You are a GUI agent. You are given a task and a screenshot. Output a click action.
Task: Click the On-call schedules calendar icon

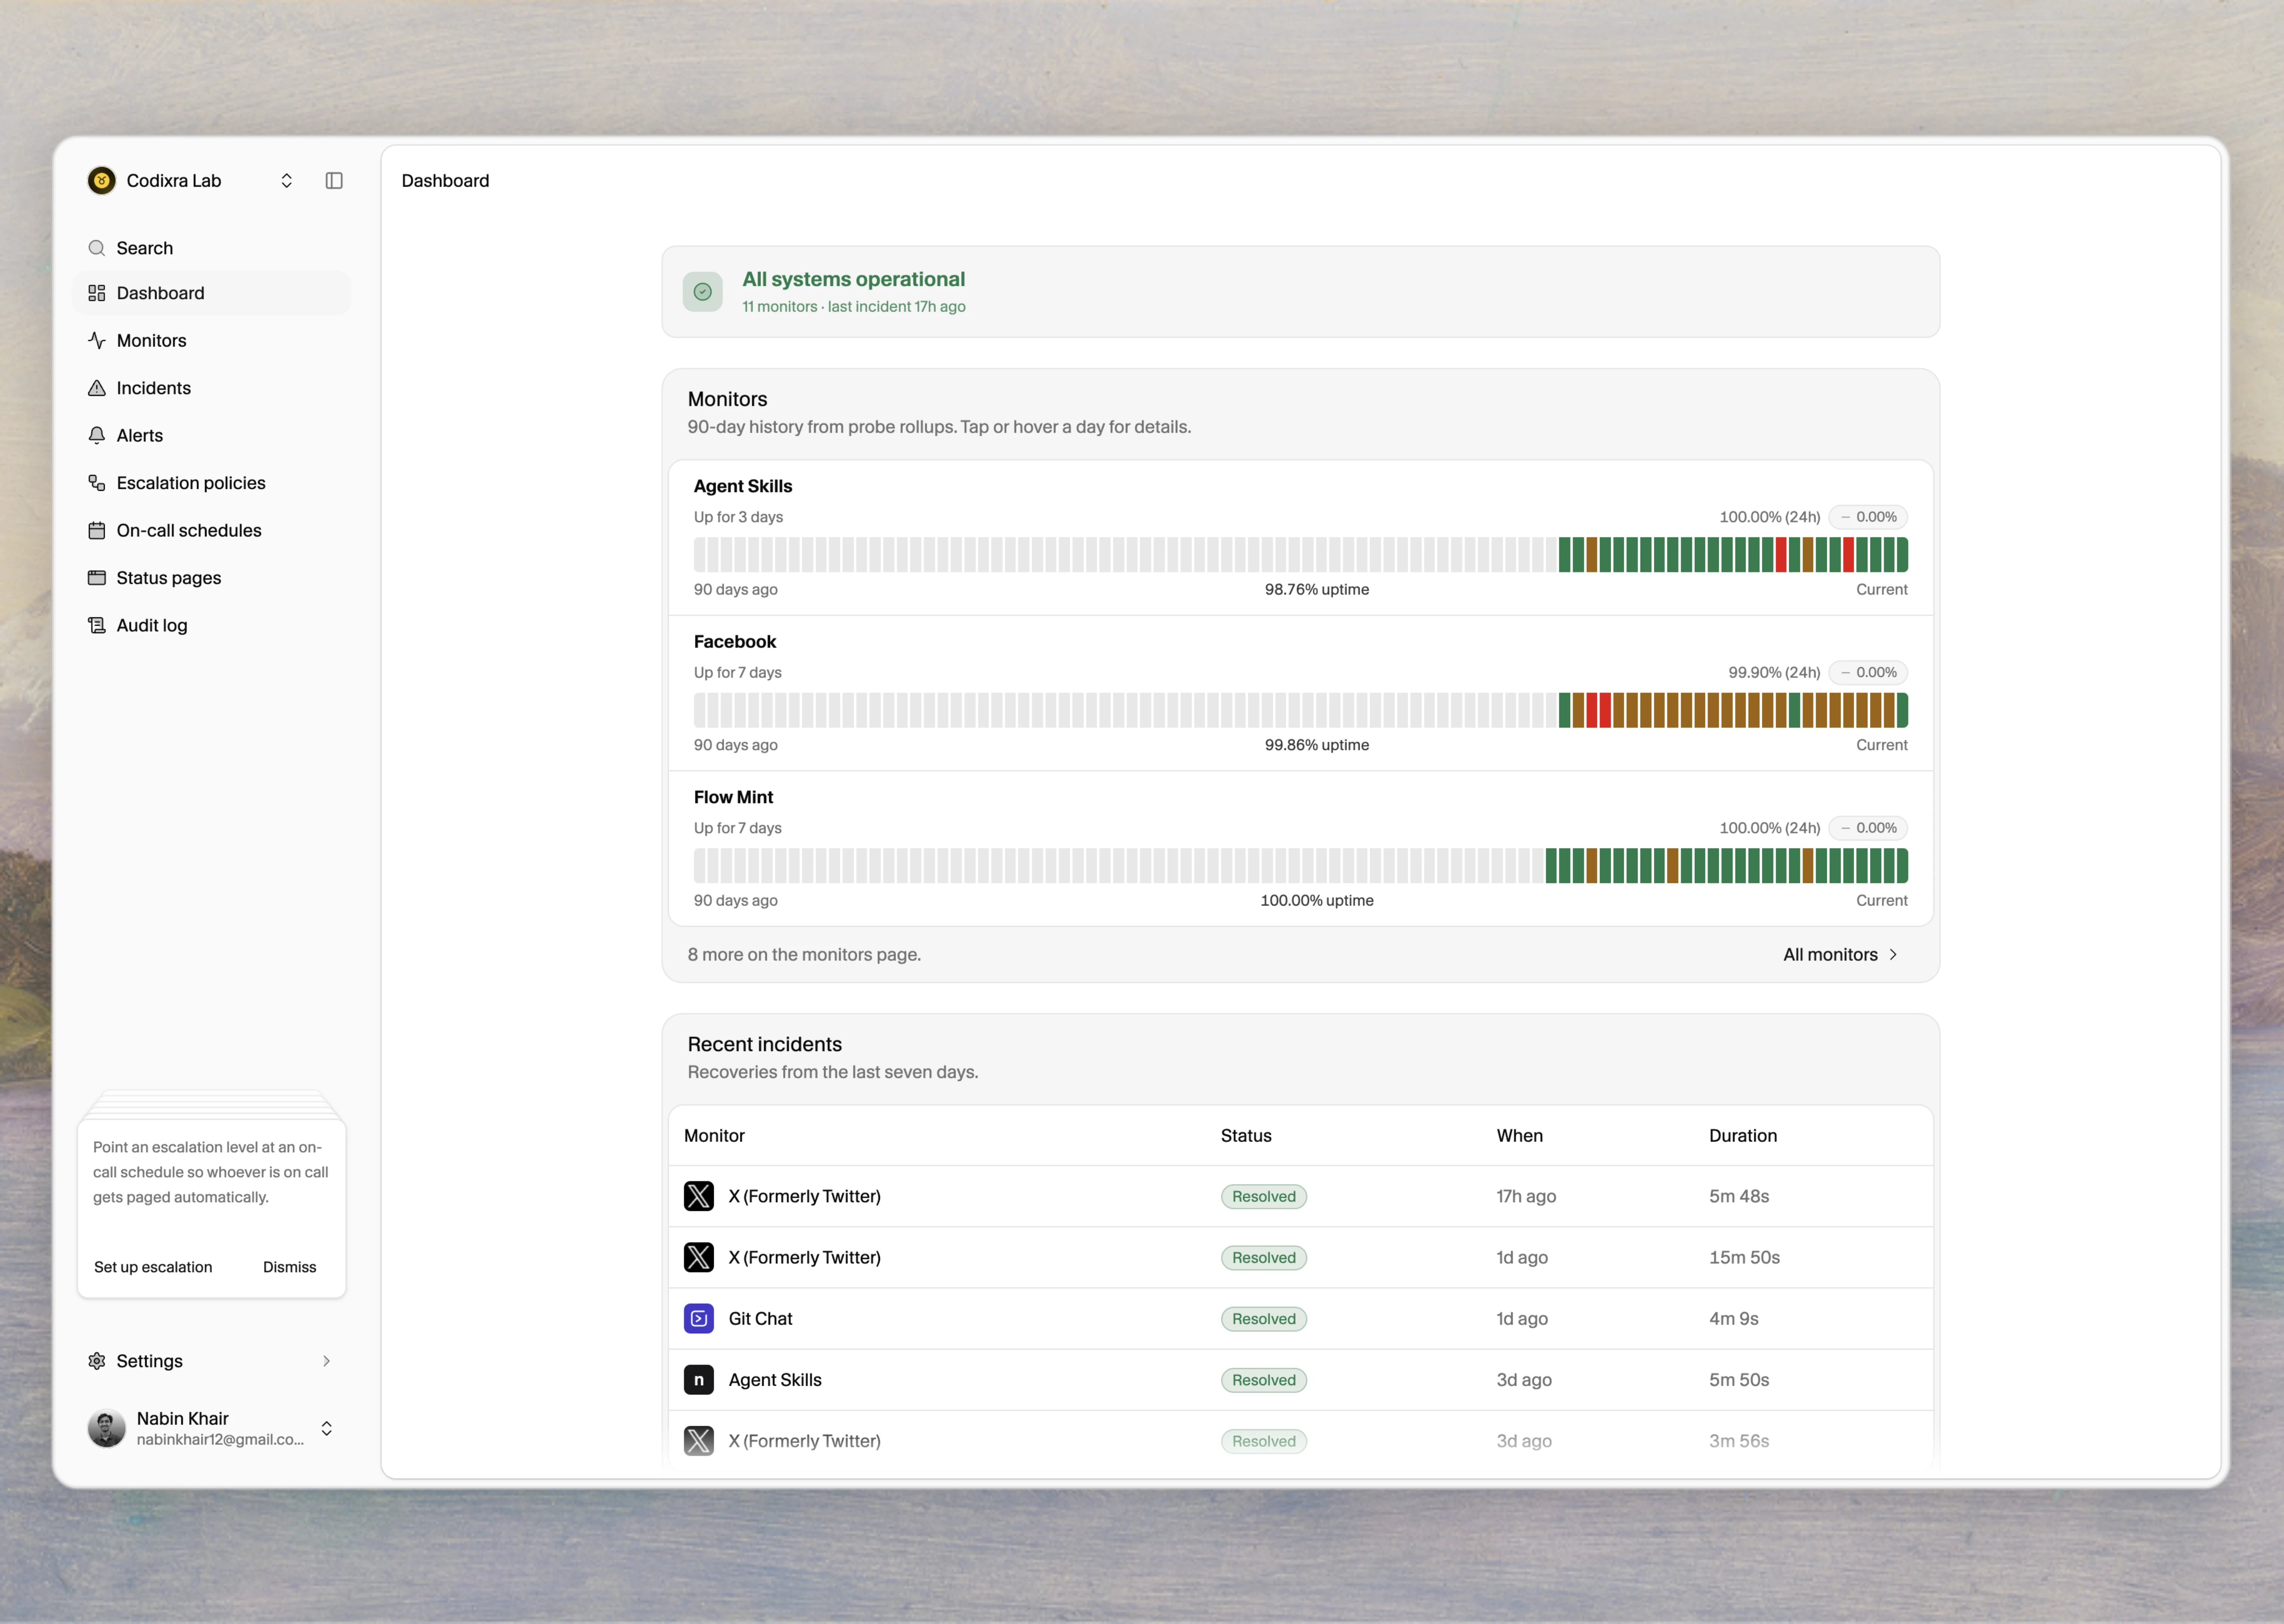click(97, 531)
